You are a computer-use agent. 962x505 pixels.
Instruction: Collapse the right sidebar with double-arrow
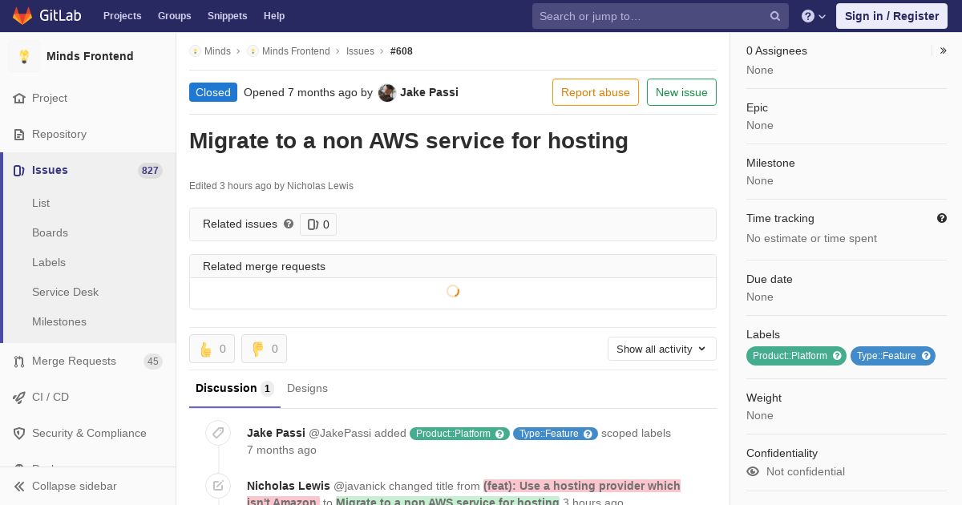point(943,50)
